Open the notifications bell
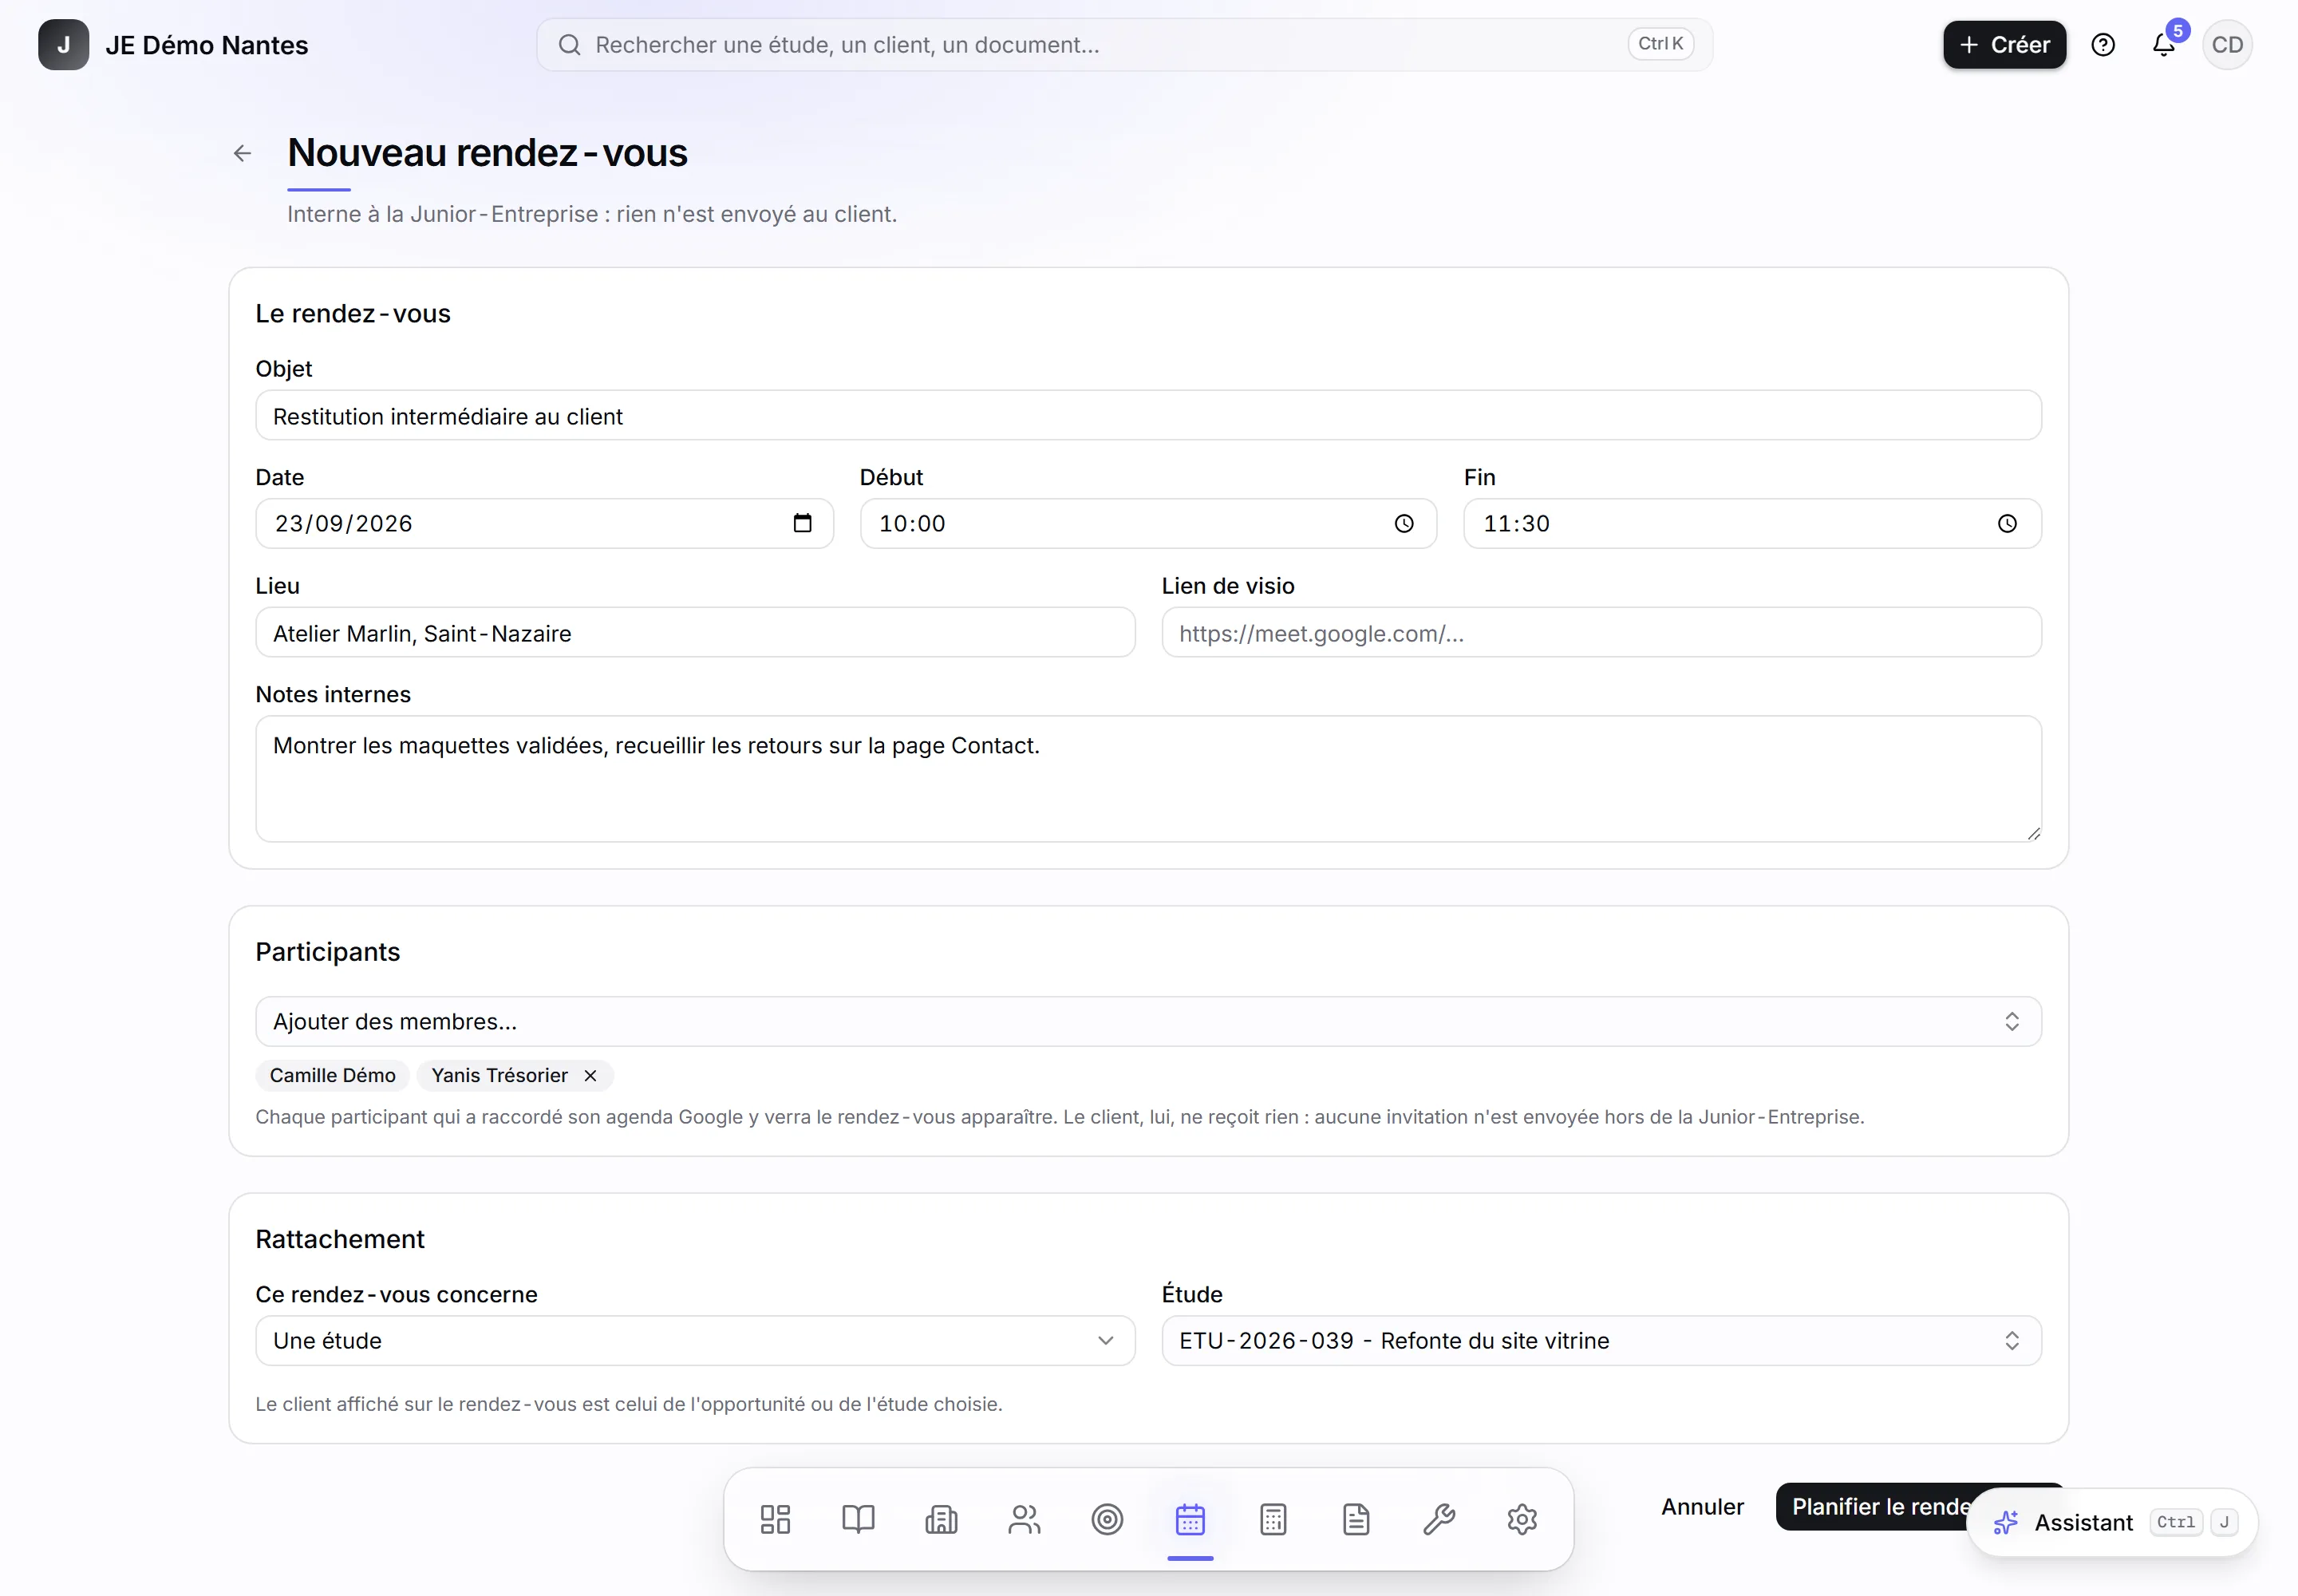The height and width of the screenshot is (1596, 2298). click(2163, 45)
